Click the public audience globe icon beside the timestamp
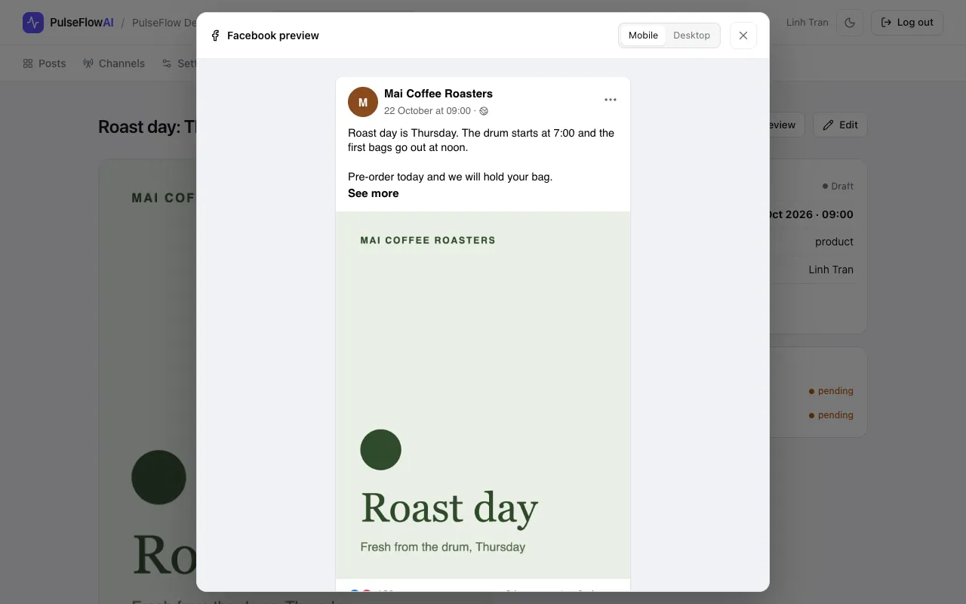The height and width of the screenshot is (604, 966). pyautogui.click(x=484, y=111)
